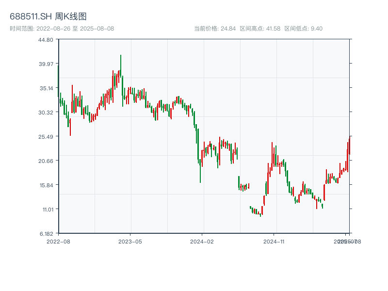Click the 688511.SH 周K线图 chart title
The image size is (388, 291).
click(48, 17)
